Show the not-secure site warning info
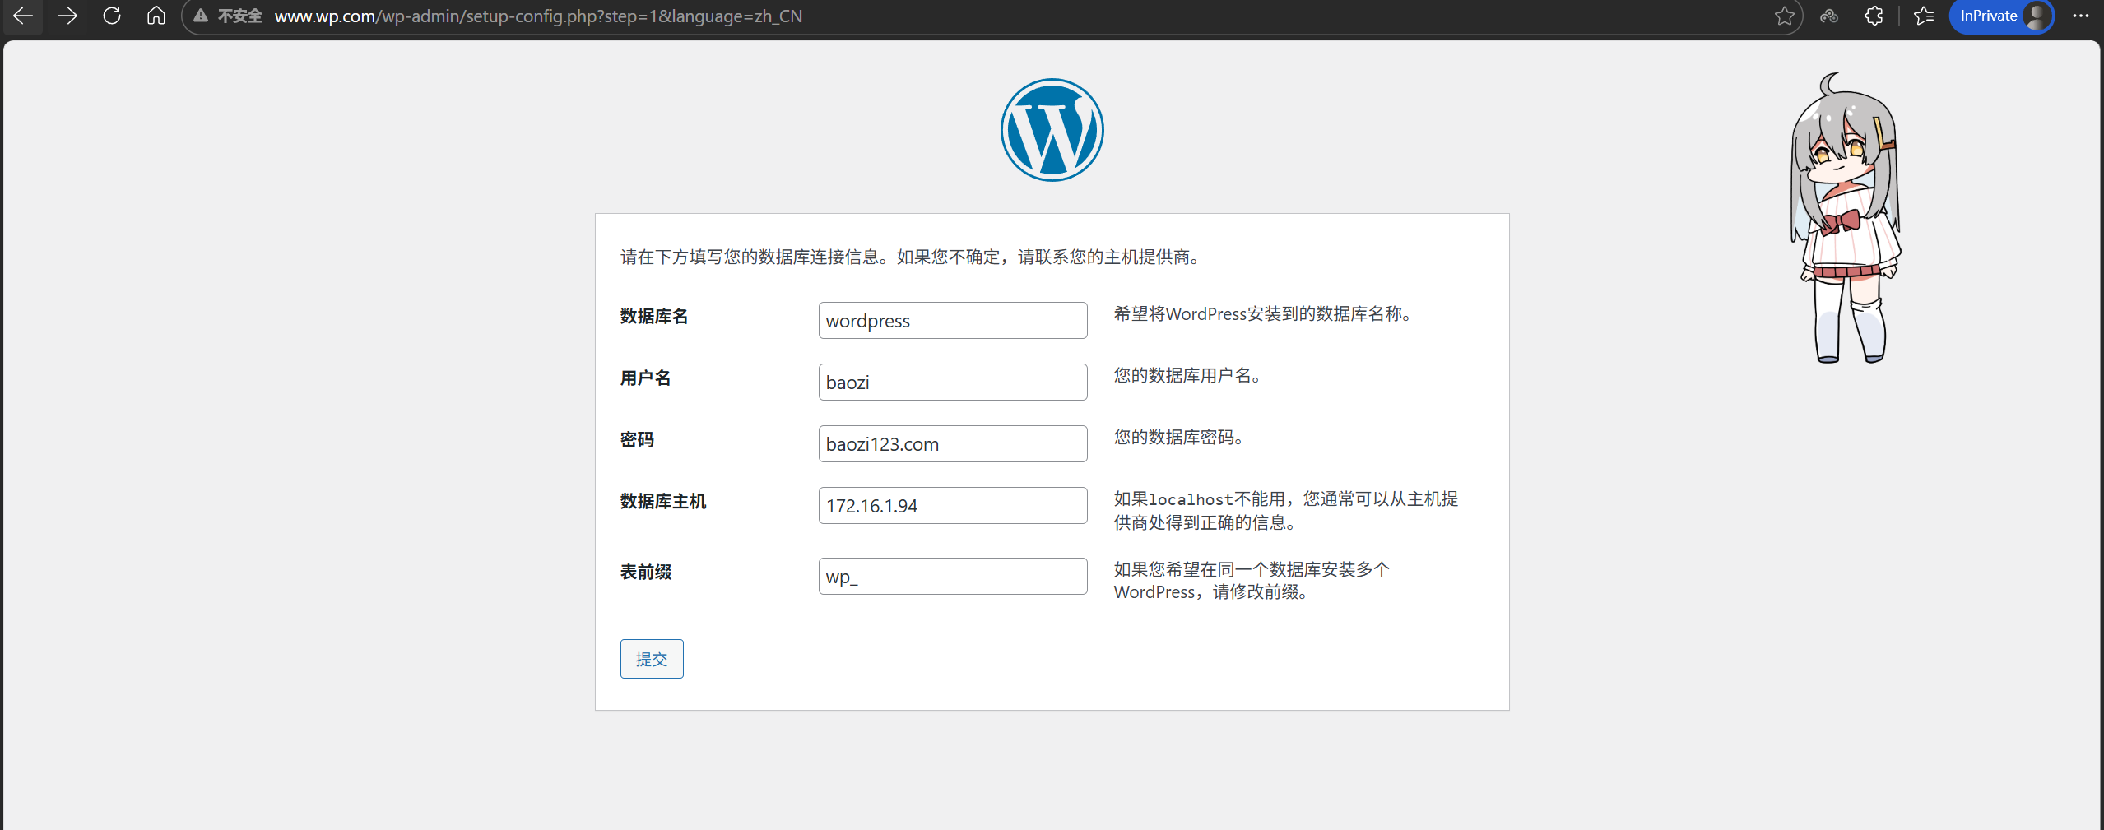 click(x=228, y=16)
